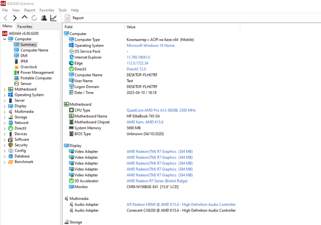The height and width of the screenshot is (225, 321).
Task: Expand the Config tree node
Action: pos(5,151)
